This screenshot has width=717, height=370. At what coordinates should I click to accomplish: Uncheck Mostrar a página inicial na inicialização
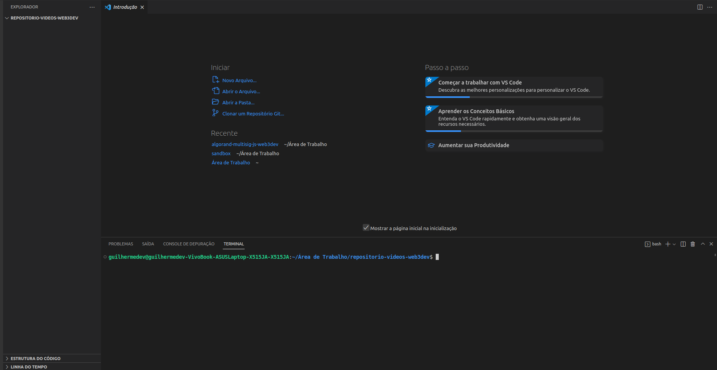tap(366, 227)
